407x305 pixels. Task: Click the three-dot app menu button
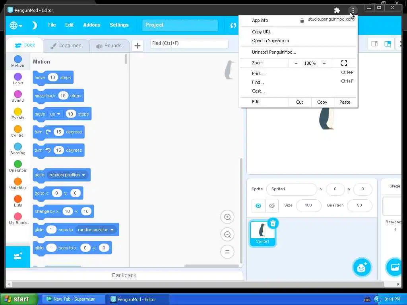[353, 10]
